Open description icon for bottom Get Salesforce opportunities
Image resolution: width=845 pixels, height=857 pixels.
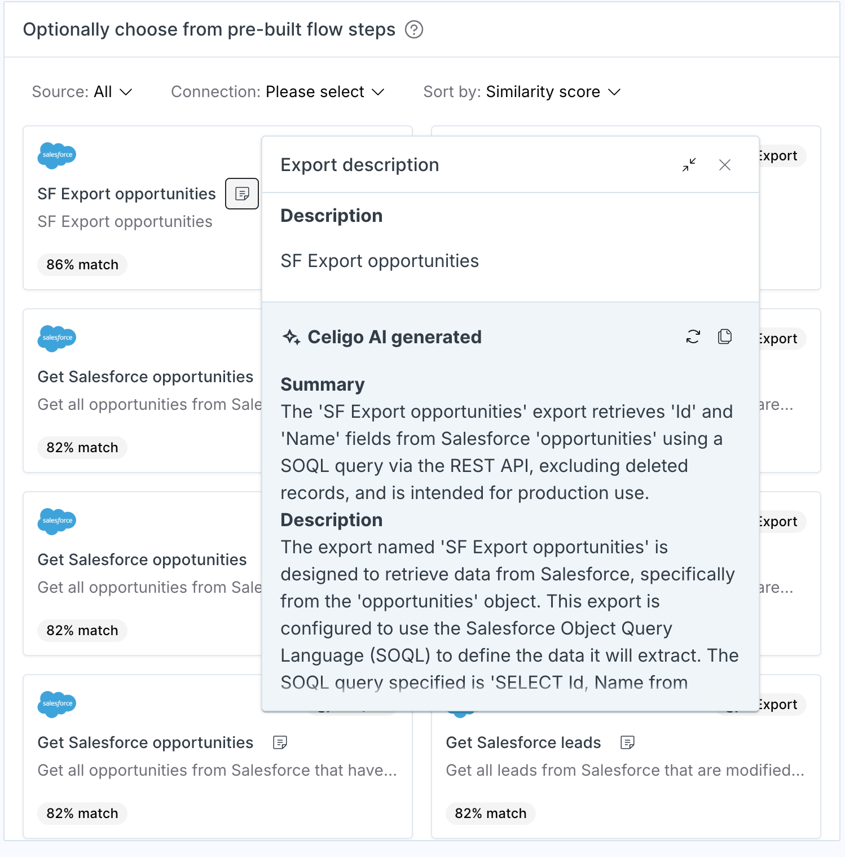[x=280, y=742]
